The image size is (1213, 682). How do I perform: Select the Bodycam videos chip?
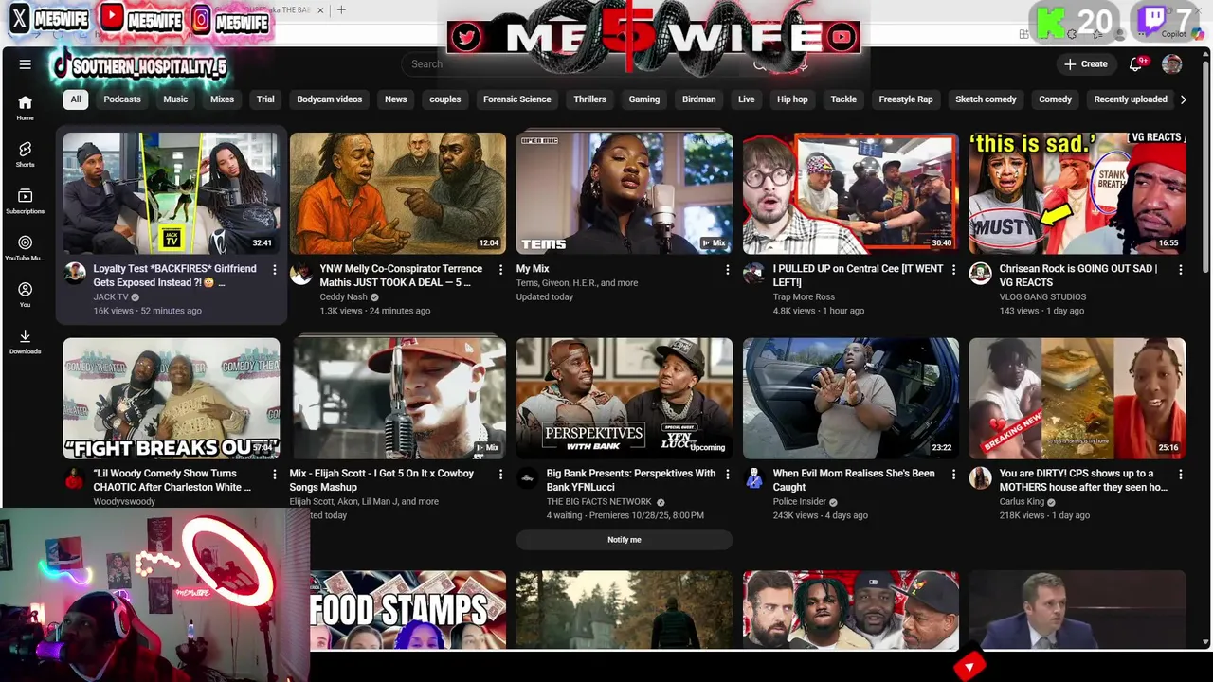pyautogui.click(x=329, y=99)
